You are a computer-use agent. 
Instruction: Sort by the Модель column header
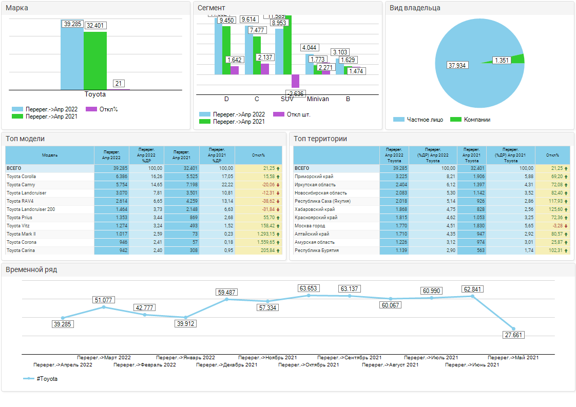click(50, 155)
